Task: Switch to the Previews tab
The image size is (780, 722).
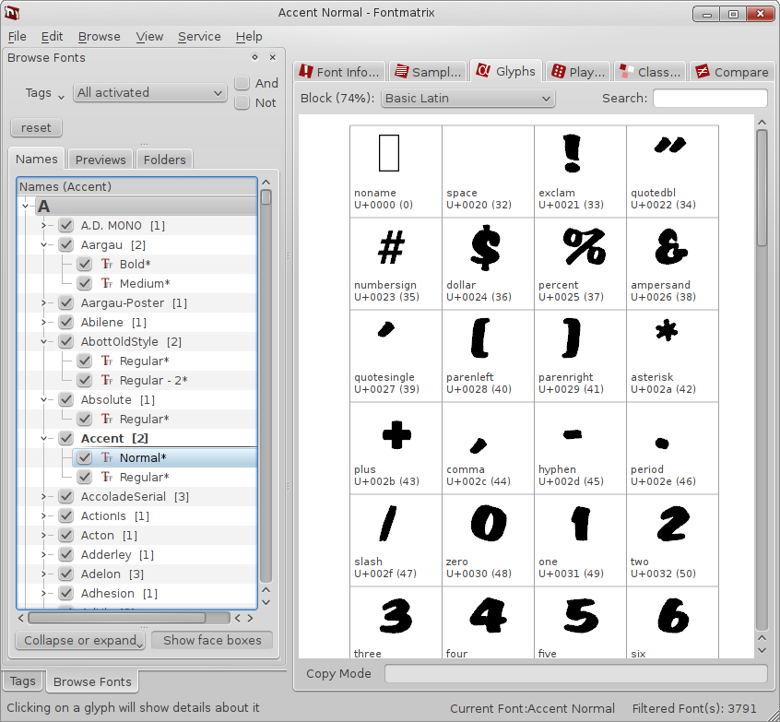Action: pyautogui.click(x=100, y=160)
